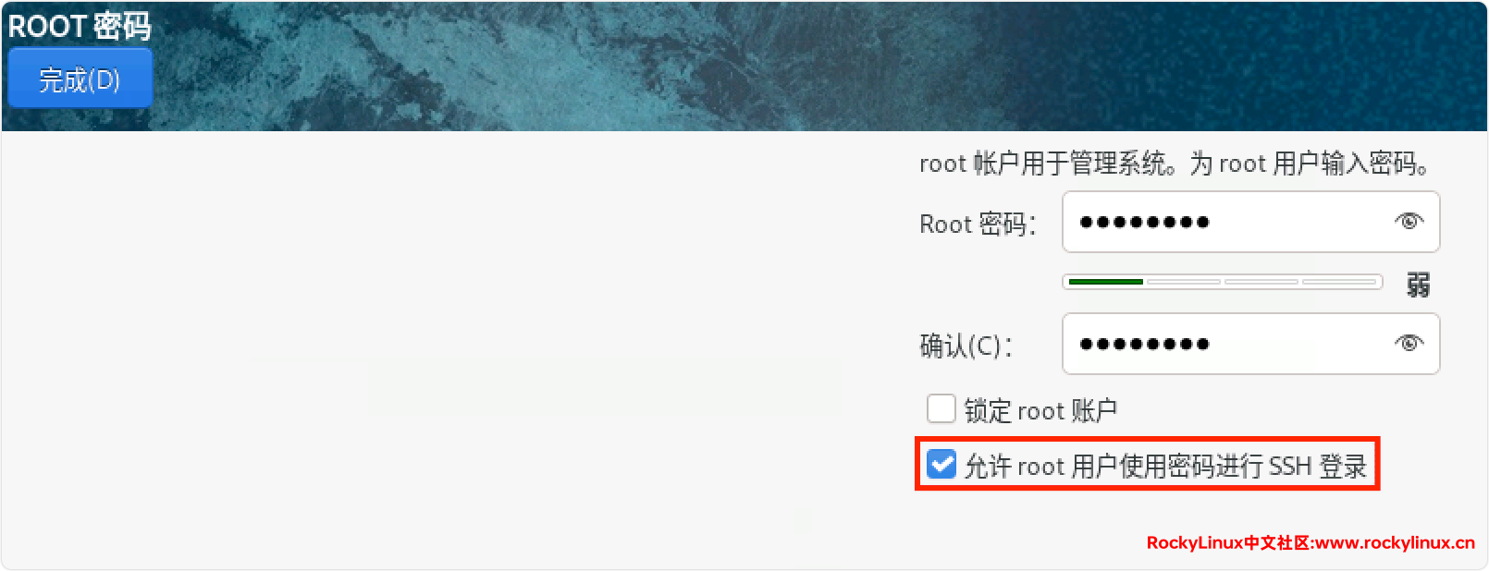Focus the 确认(C) confirmation input field
Viewport: 1489px width, 571px height.
pos(1250,344)
